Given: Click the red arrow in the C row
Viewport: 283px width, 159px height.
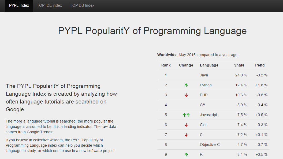Looking at the screenshot, I should click(x=186, y=135).
